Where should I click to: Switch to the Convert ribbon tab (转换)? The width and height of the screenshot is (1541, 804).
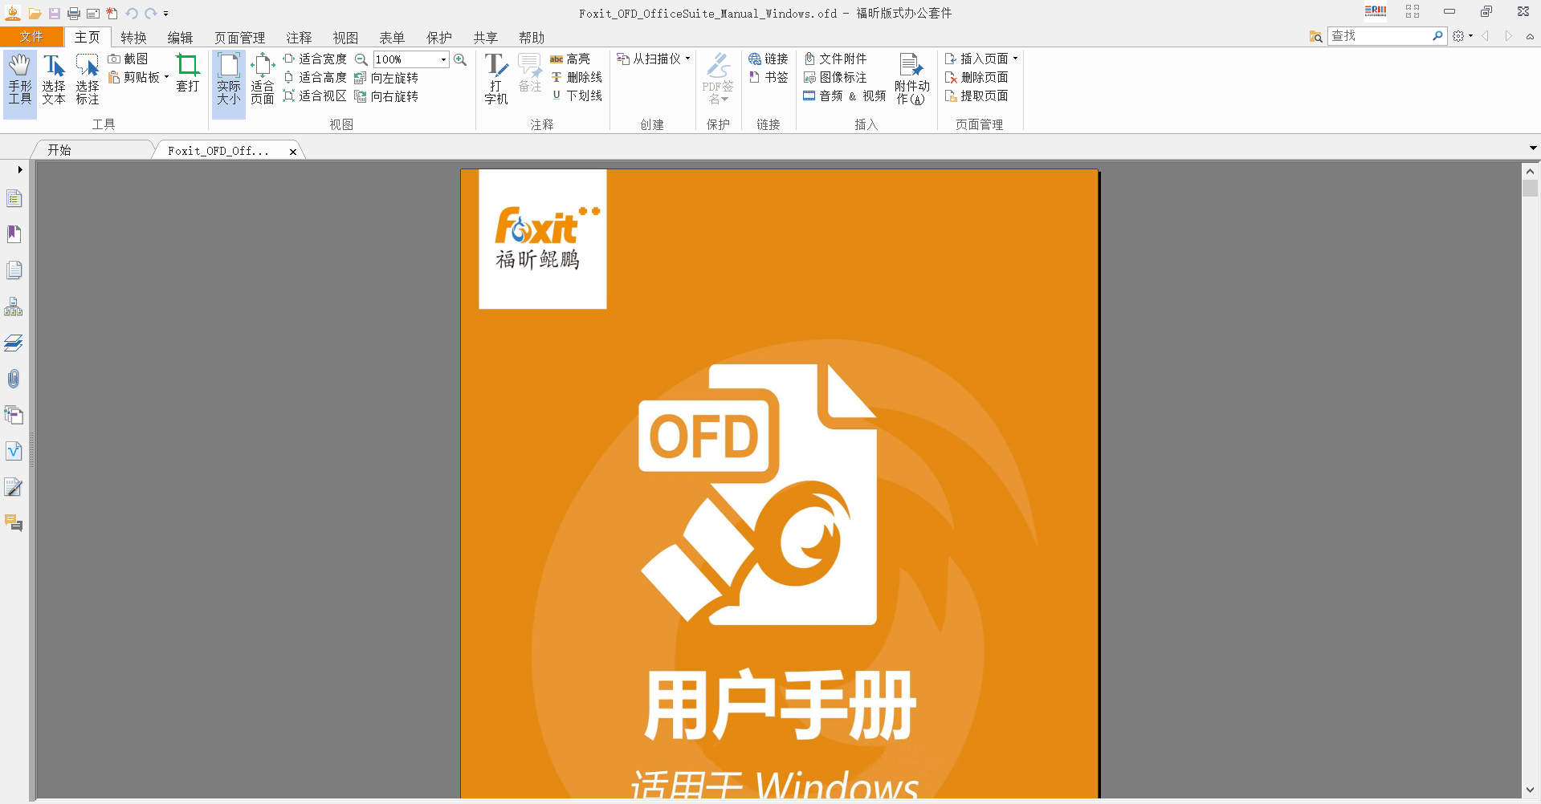(133, 38)
